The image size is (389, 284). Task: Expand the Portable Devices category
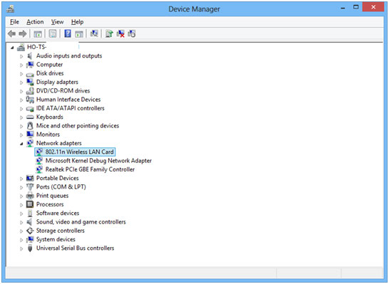tap(21, 179)
